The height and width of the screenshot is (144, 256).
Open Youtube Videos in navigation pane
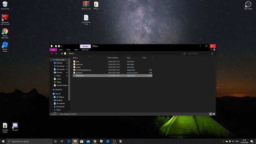tap(60, 85)
